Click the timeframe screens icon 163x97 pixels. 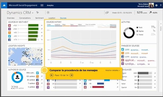[107, 13]
